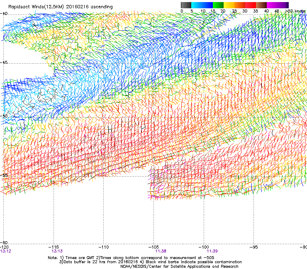Viewport: 307px width, 269px height.
Task: Click the 'NOAA/NESDIS/Center for Satellite Applications and Research' credit
Action: 179,267
